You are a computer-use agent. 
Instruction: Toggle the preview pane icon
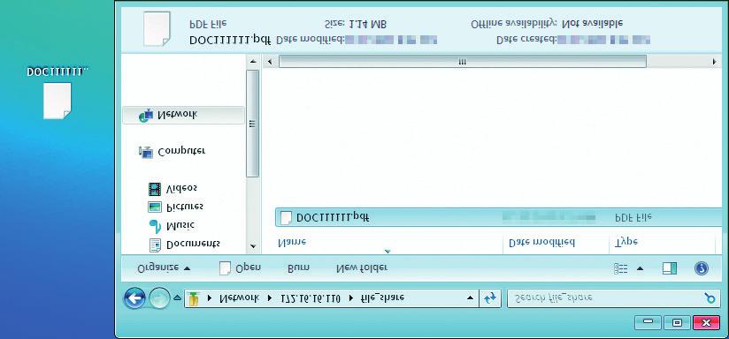670,268
